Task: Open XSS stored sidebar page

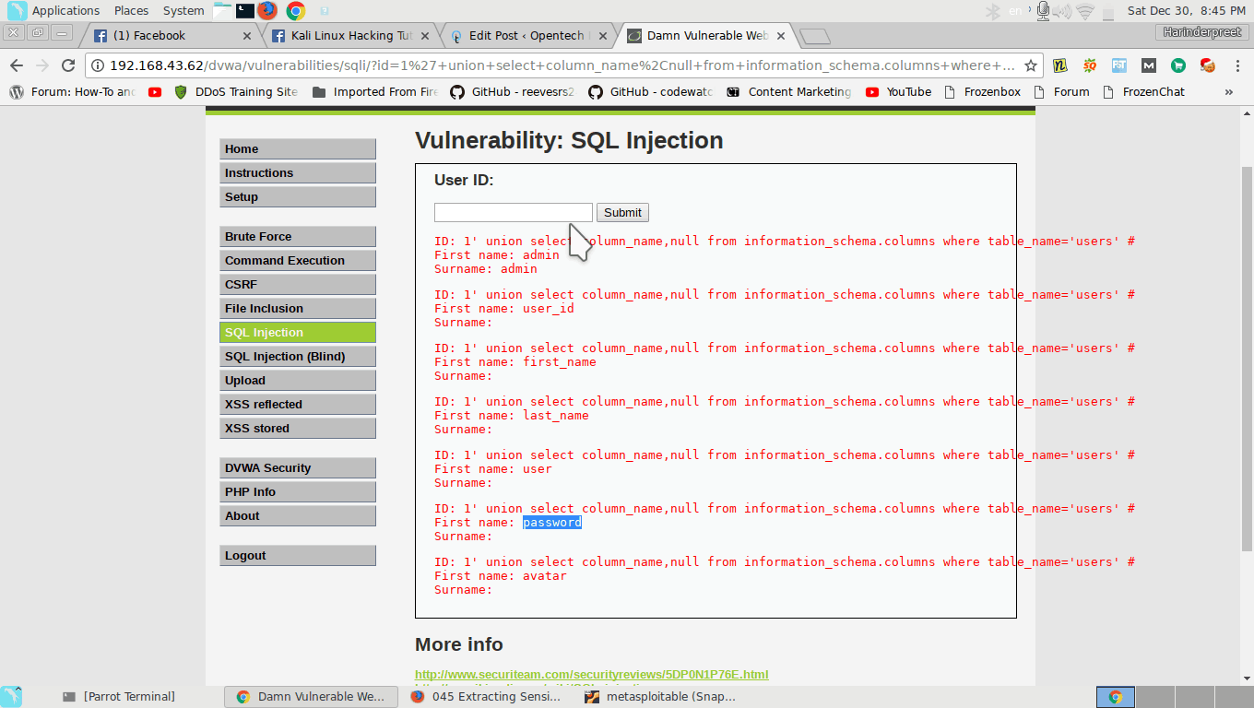Action: tap(298, 429)
